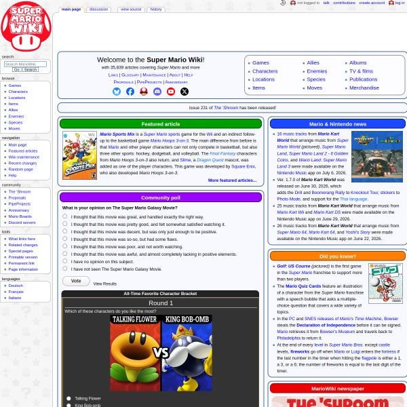Focus the Search MarioWiki input field
Screen dimensions: 407x407
(x=26, y=64)
